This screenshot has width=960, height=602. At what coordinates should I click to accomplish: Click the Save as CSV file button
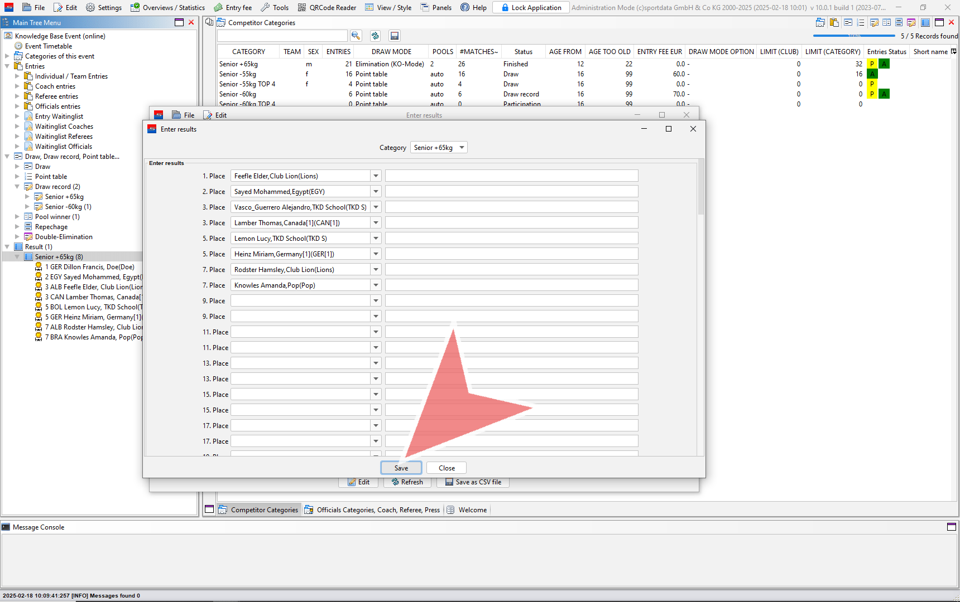coord(473,482)
